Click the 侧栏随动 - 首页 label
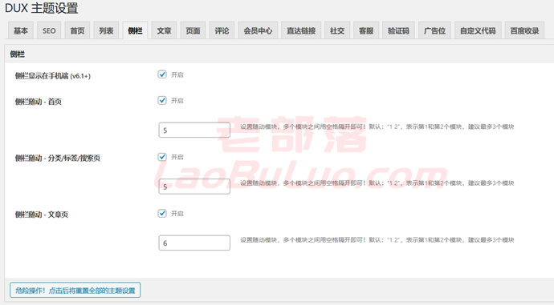 (39, 102)
